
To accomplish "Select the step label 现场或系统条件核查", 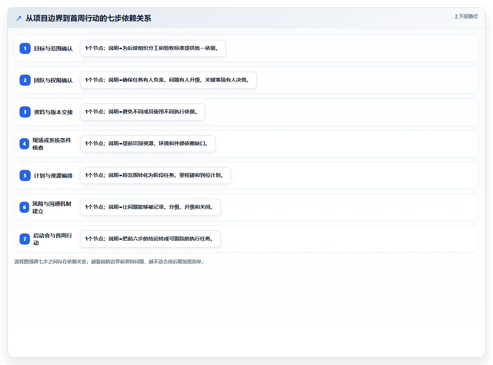I will 52,144.
